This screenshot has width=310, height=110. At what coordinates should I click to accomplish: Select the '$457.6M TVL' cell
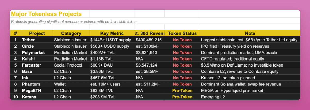point(112,78)
